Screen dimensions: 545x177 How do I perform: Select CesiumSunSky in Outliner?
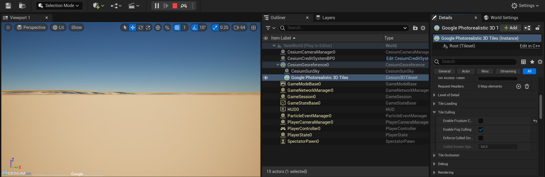click(x=305, y=71)
